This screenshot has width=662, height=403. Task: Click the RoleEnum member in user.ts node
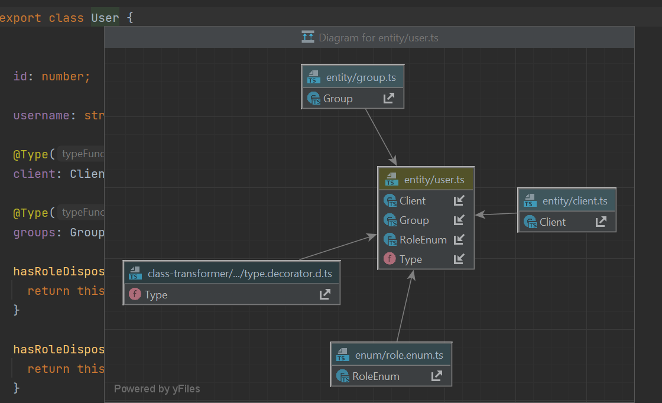[x=423, y=240]
